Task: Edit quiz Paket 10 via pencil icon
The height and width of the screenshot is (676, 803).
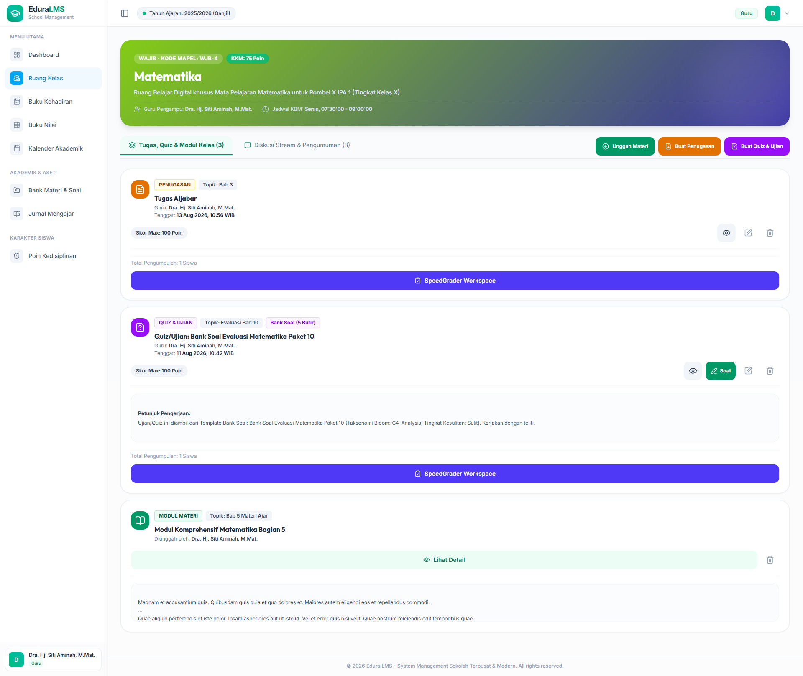Action: (748, 371)
